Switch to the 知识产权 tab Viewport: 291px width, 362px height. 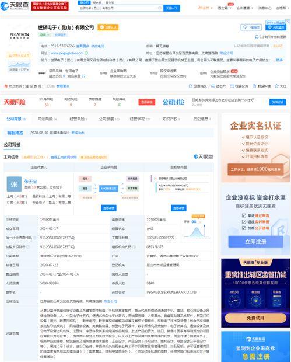[171, 119]
